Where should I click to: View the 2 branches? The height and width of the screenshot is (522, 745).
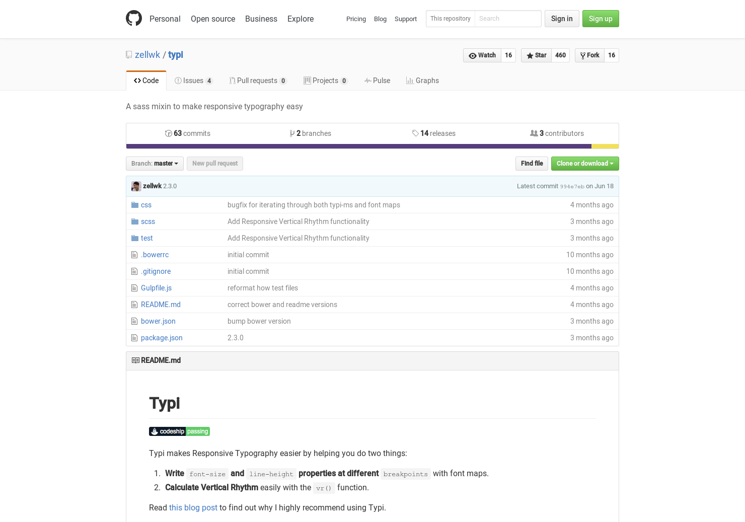pos(311,133)
